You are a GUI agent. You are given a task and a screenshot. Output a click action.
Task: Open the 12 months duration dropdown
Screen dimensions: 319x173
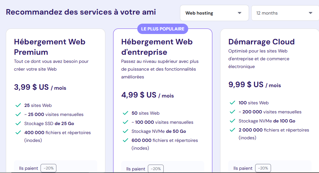coord(285,13)
